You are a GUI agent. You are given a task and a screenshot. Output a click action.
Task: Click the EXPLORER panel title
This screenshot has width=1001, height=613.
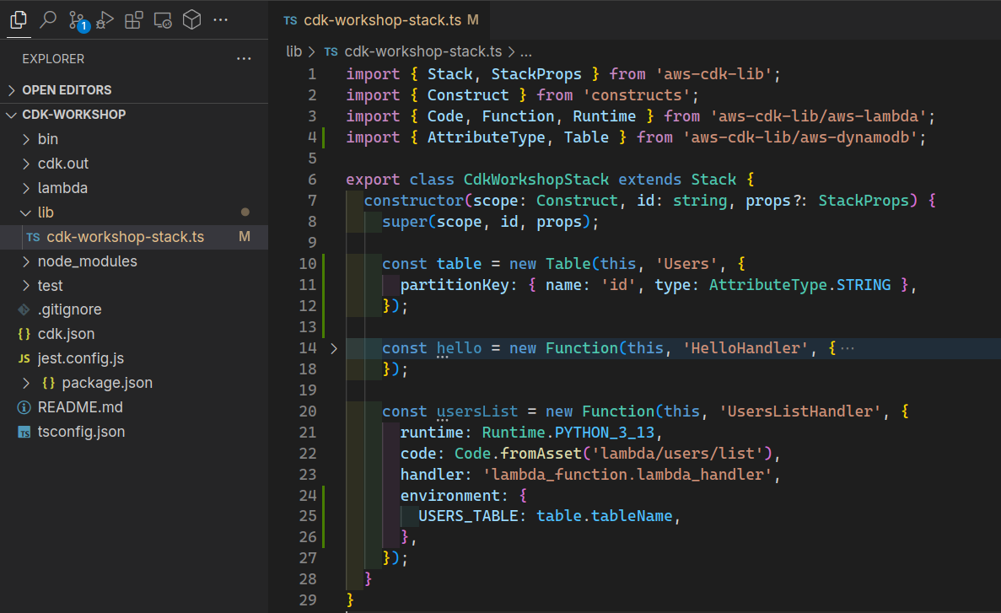pyautogui.click(x=53, y=59)
